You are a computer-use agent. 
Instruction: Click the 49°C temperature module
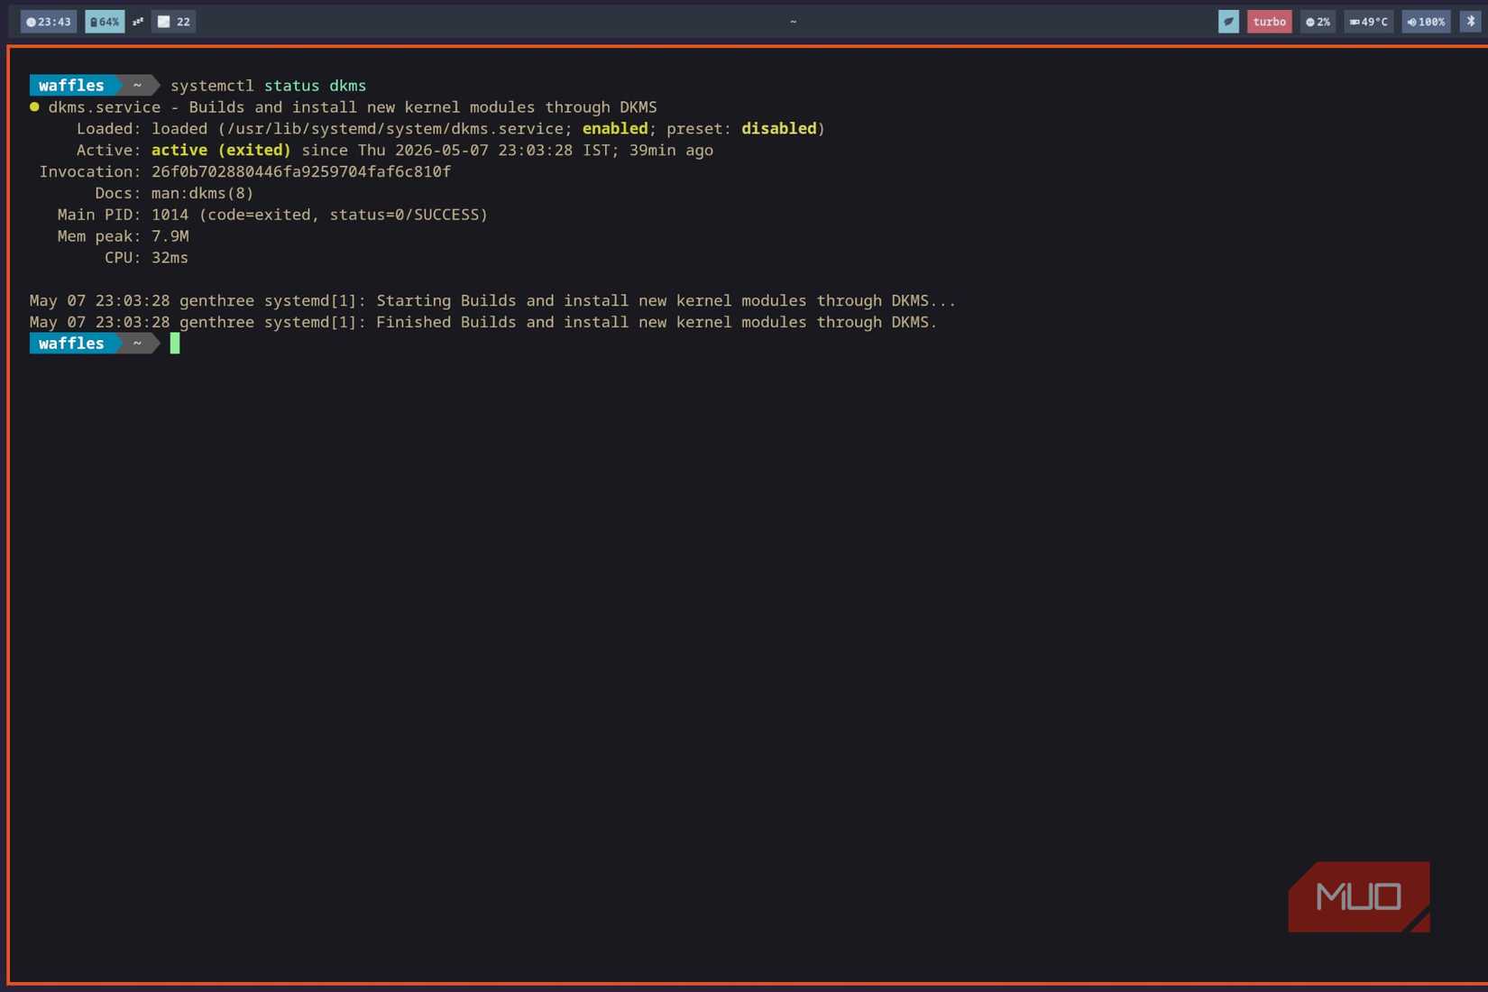click(1368, 22)
